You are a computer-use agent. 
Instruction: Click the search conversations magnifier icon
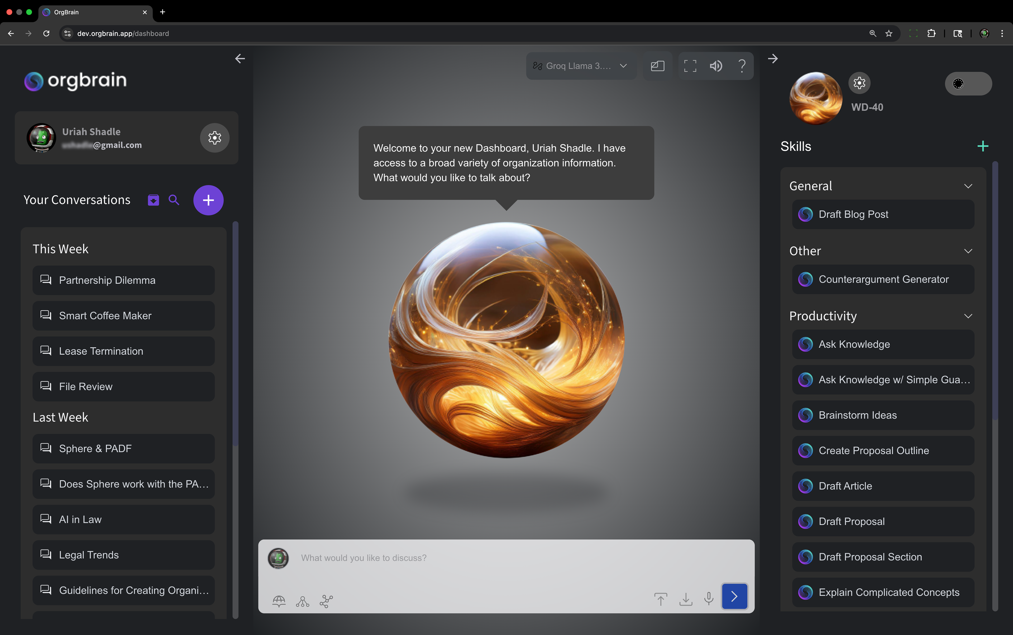point(174,200)
